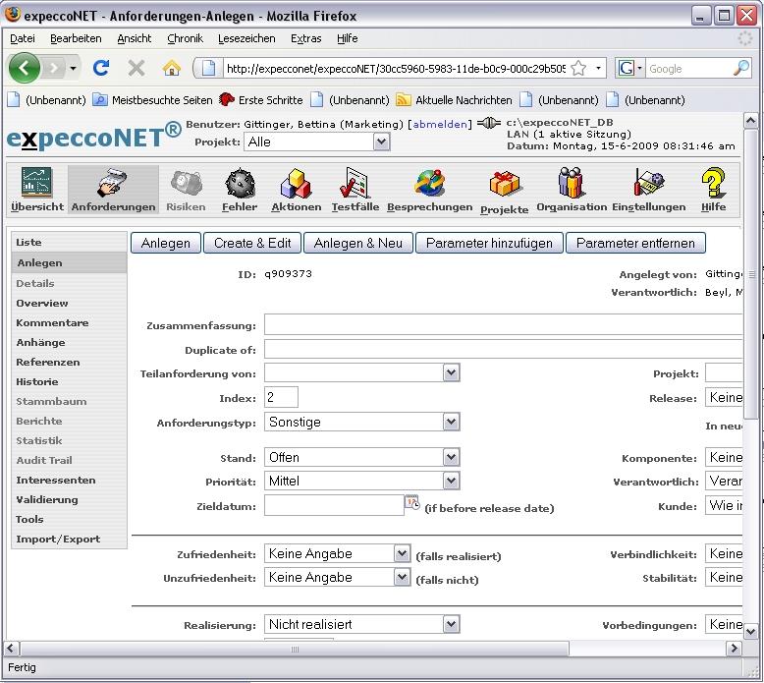Open the Aktionen blocks icon

click(x=296, y=184)
